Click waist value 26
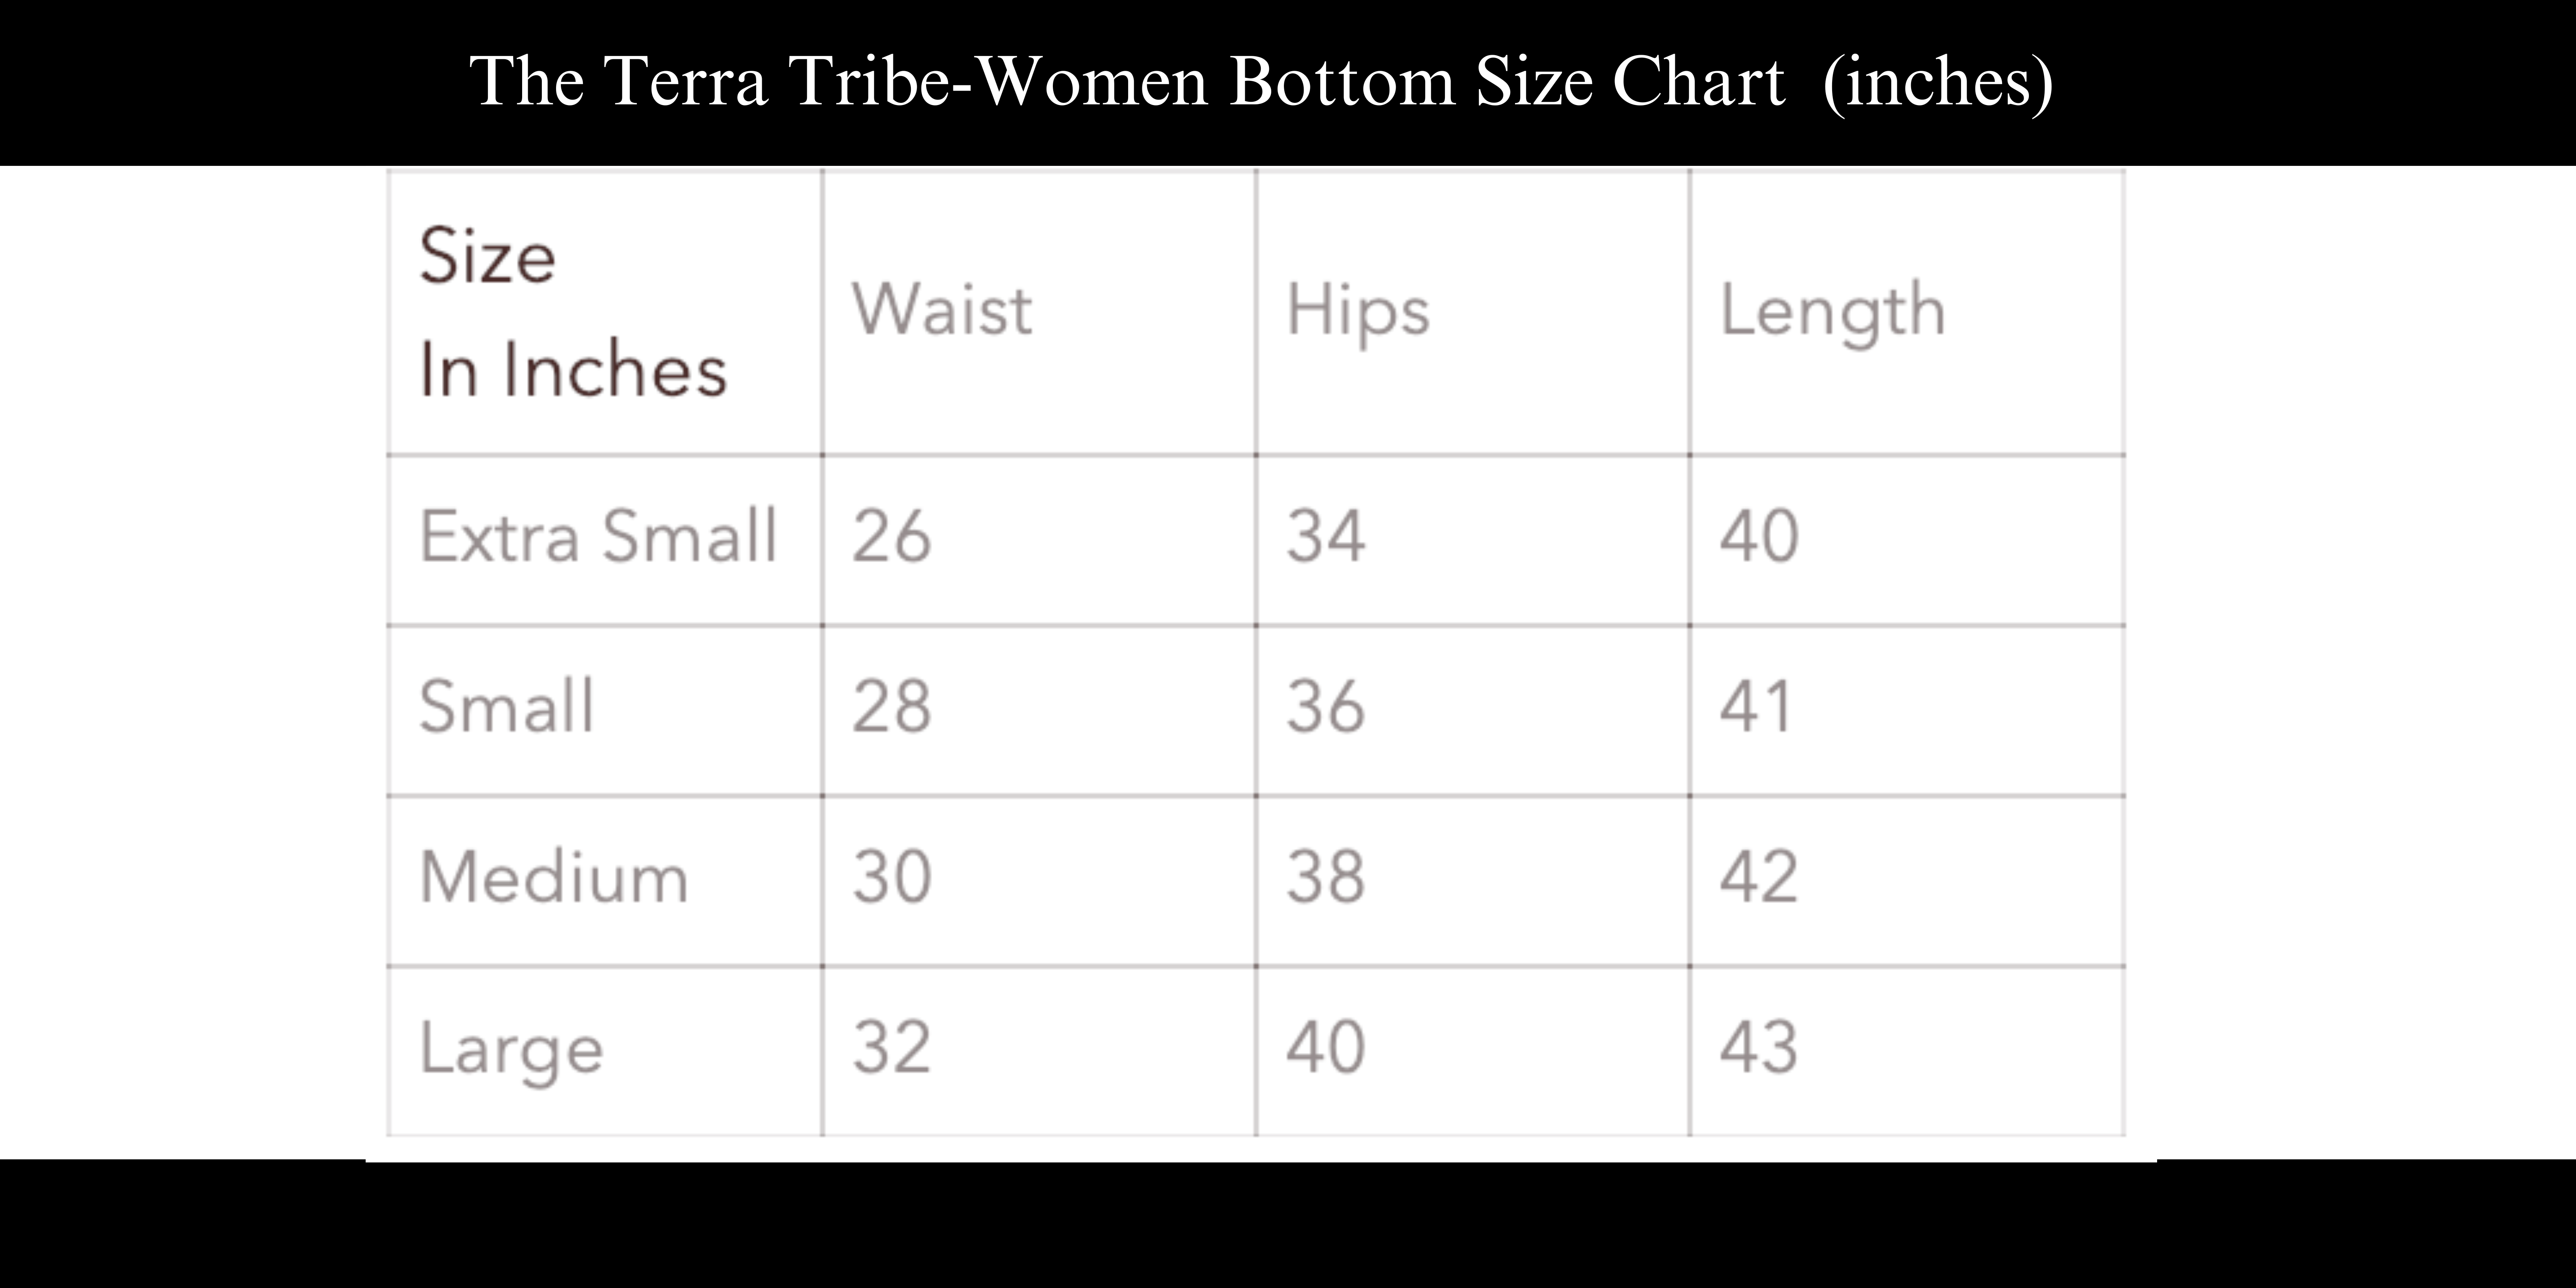Viewport: 2576px width, 1288px height. pos(892,537)
